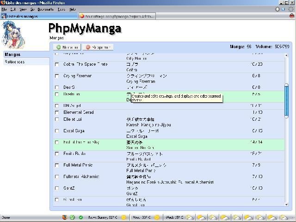Click the sun icon next to 'Wed: 33°C'

[157, 217]
